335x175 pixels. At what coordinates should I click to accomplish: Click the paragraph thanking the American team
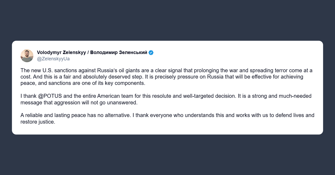(166, 99)
